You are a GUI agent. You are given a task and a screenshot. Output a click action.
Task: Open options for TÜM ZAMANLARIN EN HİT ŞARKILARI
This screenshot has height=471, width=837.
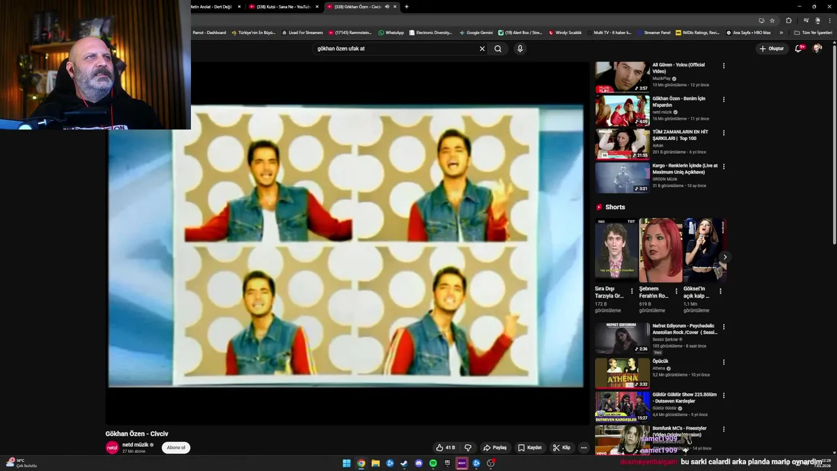pos(723,133)
